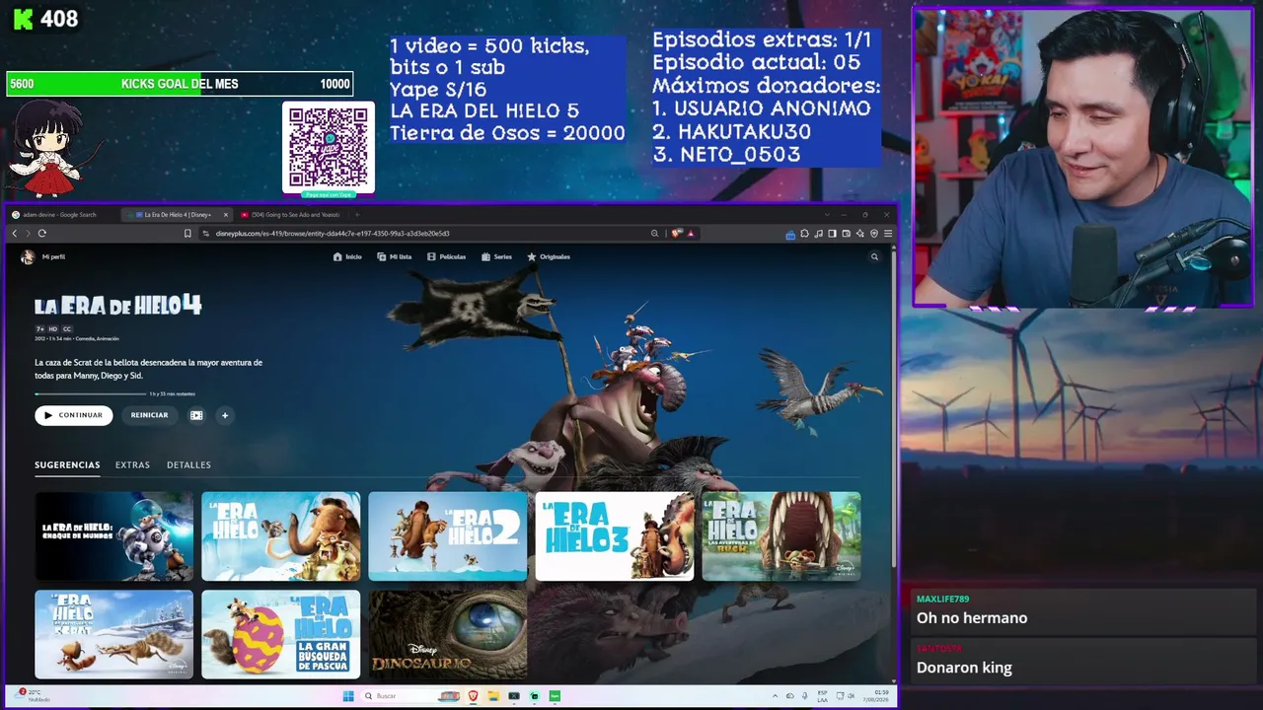Go to Inicio in the Disney+ navigation
Screen dimensions: 1263x710
point(347,256)
